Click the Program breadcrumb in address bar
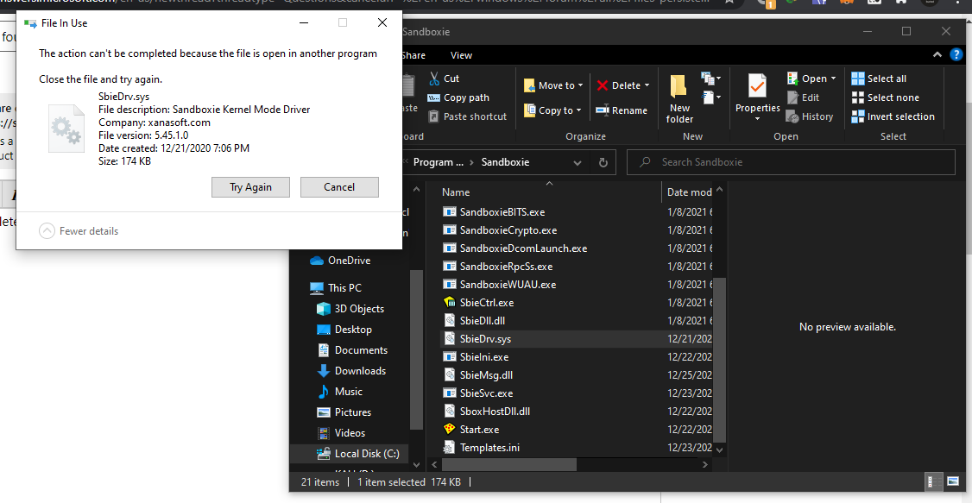The width and height of the screenshot is (972, 503). [x=439, y=162]
